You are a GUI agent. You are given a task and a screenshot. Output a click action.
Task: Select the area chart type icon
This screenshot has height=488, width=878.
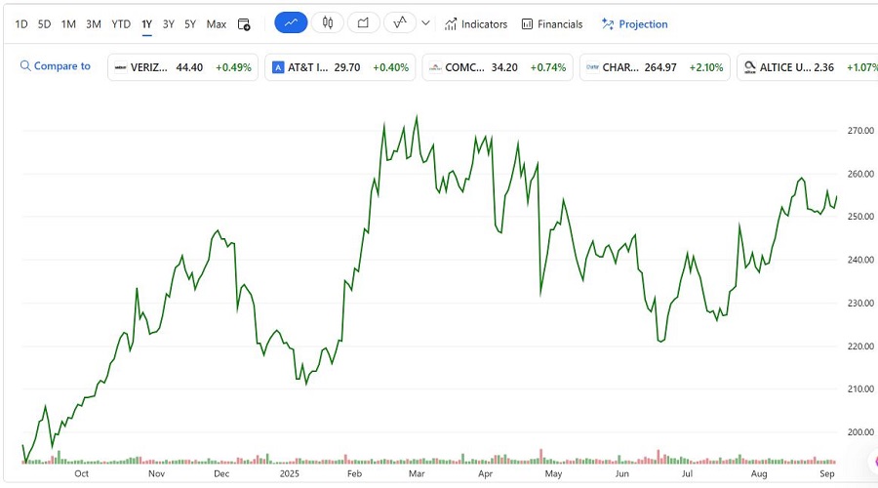click(363, 23)
